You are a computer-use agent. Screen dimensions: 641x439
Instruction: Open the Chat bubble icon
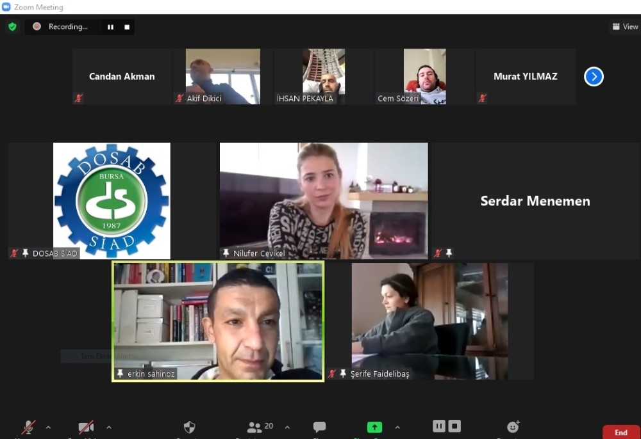[319, 427]
